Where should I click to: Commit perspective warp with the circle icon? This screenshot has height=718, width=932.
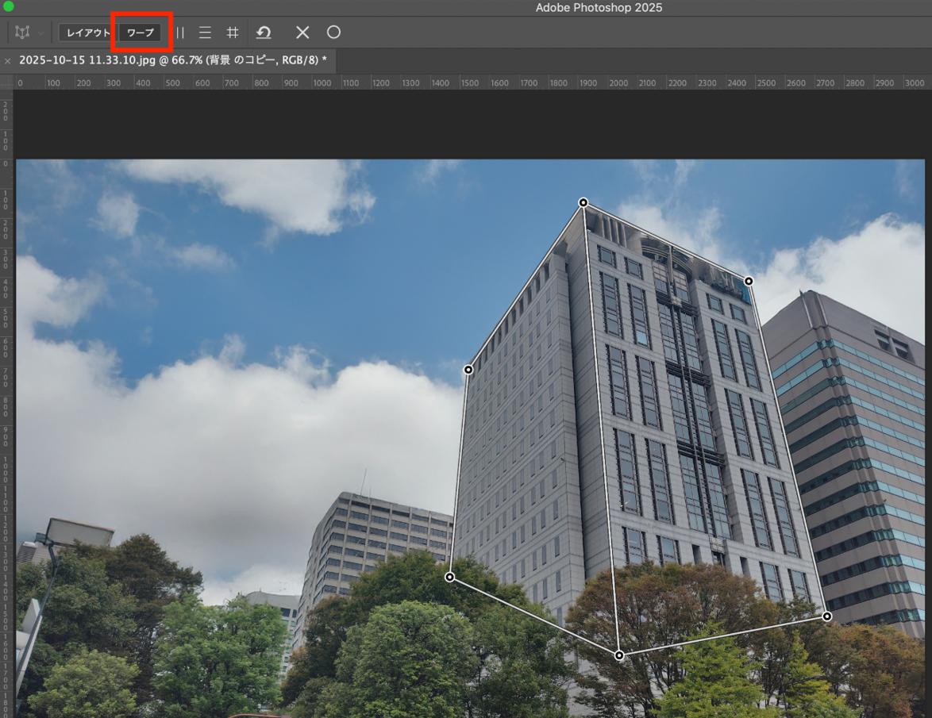(333, 33)
